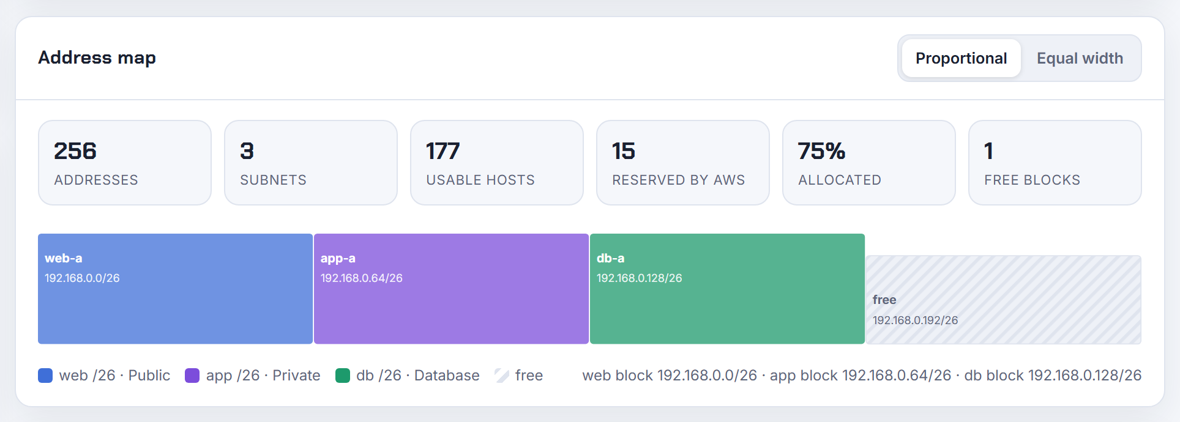
Task: Click the blue web /26 legend swatch
Action: (x=45, y=376)
